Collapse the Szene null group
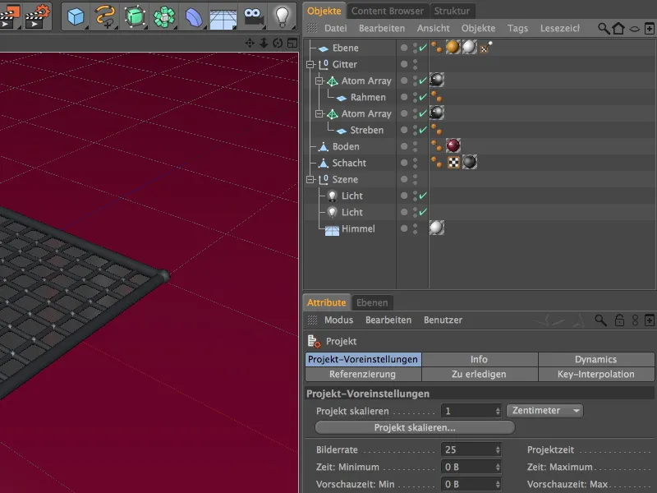 coord(310,179)
